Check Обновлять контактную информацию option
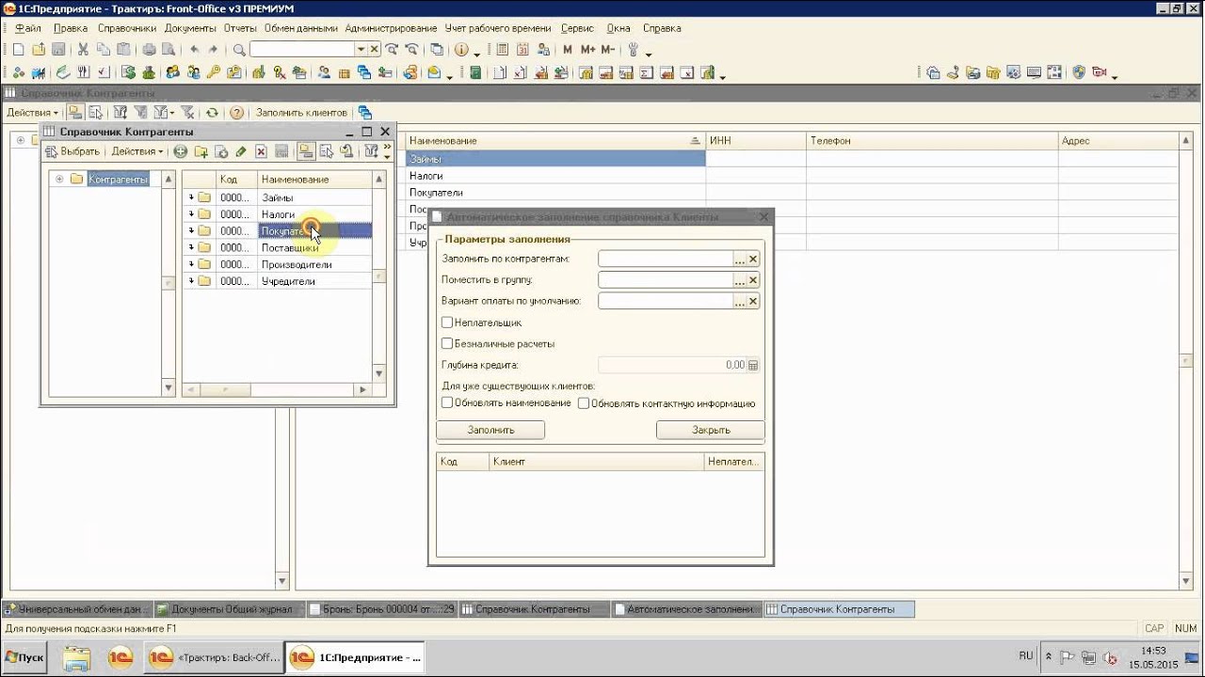The width and height of the screenshot is (1205, 677). (x=584, y=402)
